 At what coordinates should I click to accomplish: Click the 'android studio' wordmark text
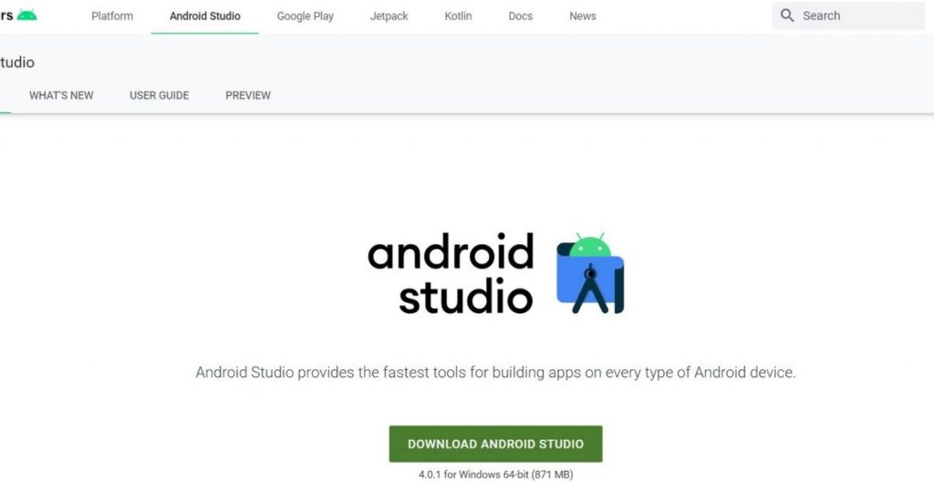click(x=451, y=273)
